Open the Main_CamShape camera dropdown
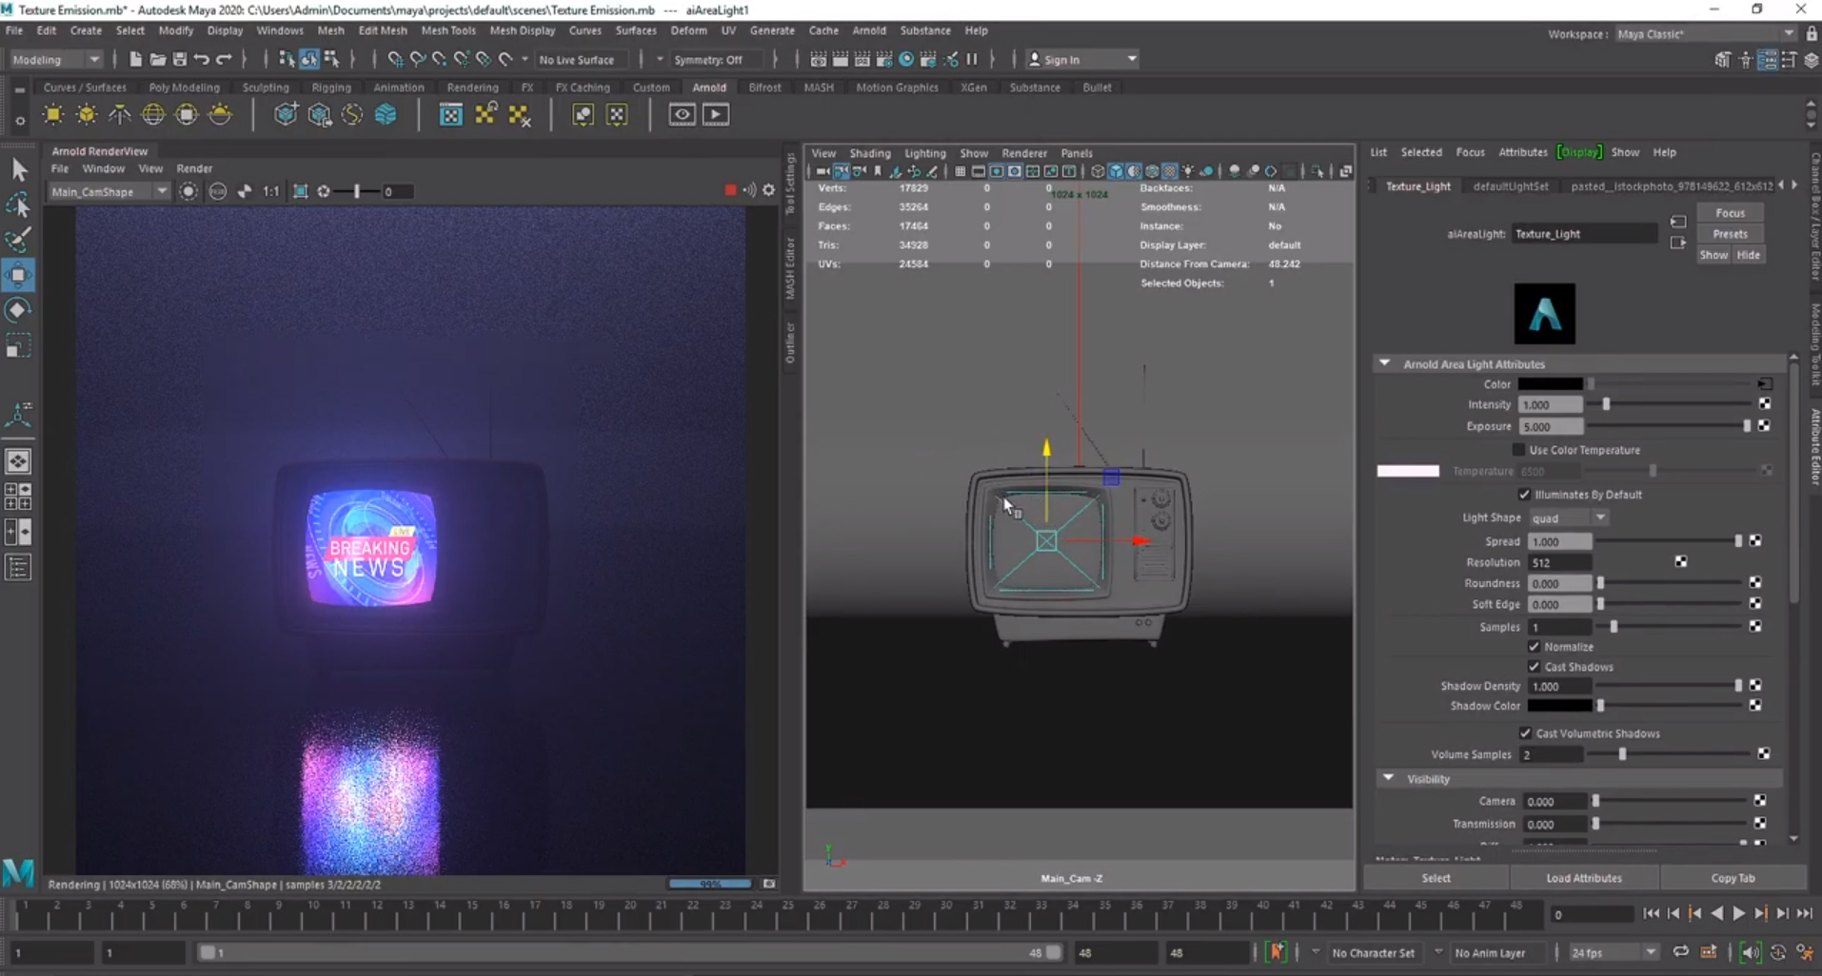Image resolution: width=1822 pixels, height=976 pixels. [x=109, y=191]
